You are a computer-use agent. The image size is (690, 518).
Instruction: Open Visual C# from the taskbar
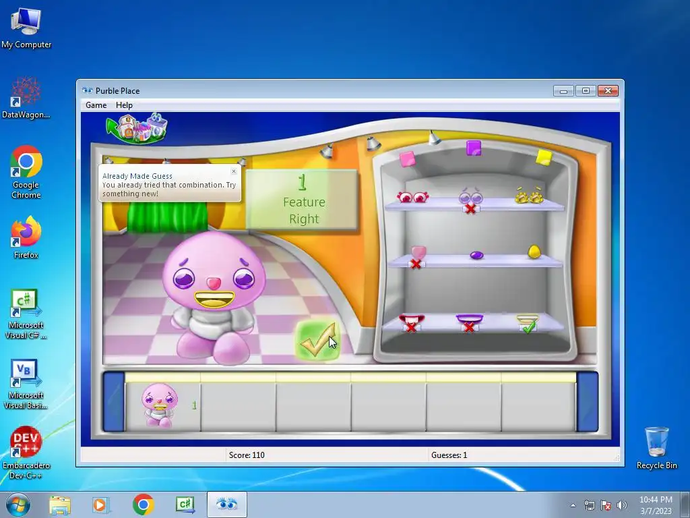[x=185, y=505]
